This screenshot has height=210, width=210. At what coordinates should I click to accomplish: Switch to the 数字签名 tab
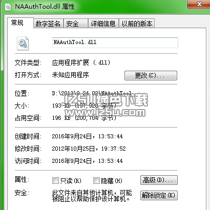pyautogui.click(x=48, y=24)
